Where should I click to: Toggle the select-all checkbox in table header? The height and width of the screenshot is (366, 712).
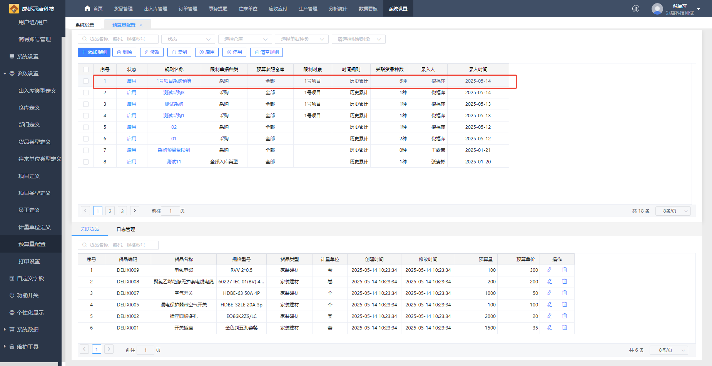(86, 70)
